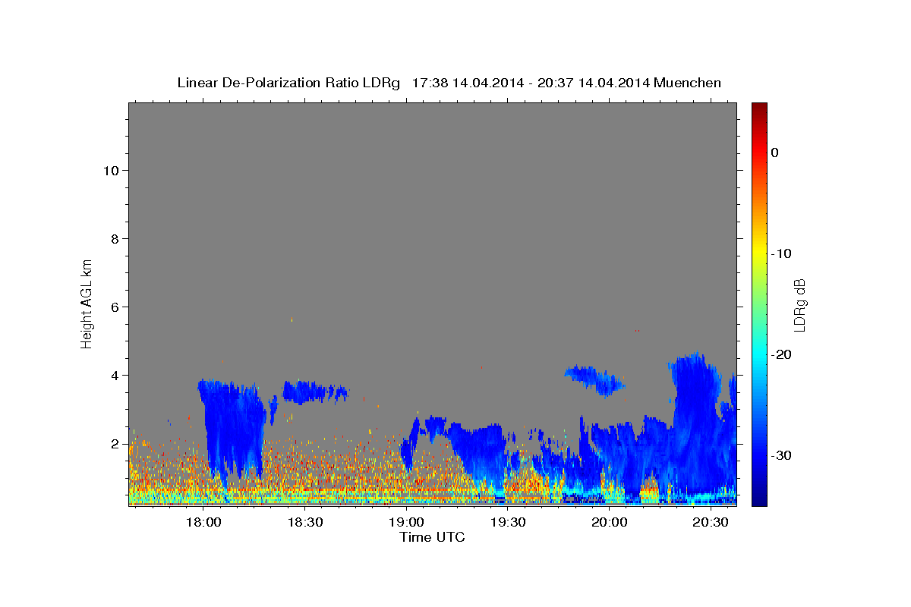Click the 'Muenchen' location label in title

tap(687, 83)
